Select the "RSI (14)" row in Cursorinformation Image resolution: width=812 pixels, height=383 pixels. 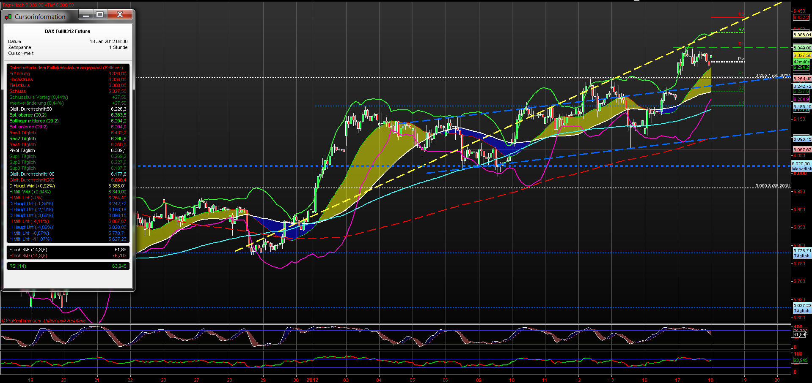point(68,266)
